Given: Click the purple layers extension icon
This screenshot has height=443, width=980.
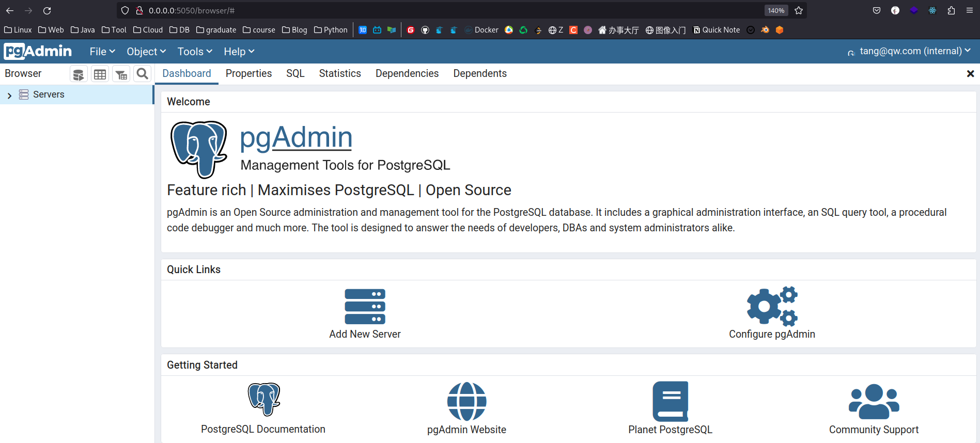Looking at the screenshot, I should 914,10.
